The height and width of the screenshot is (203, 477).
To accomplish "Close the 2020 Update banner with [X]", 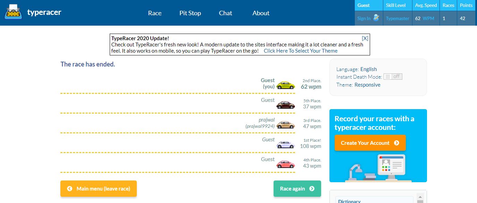I will pos(365,38).
